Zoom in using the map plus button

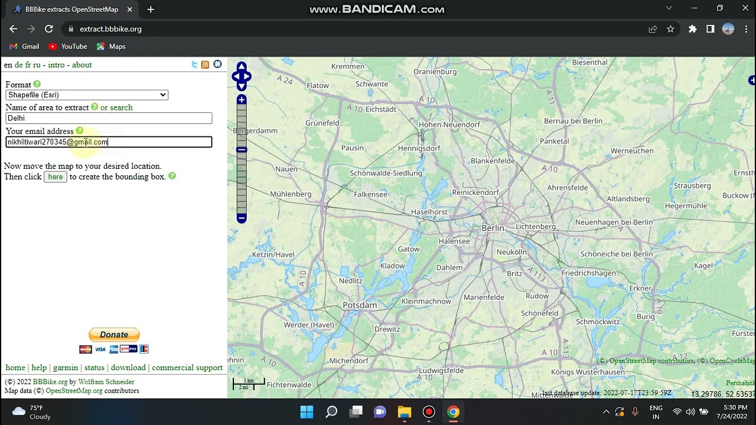point(242,100)
